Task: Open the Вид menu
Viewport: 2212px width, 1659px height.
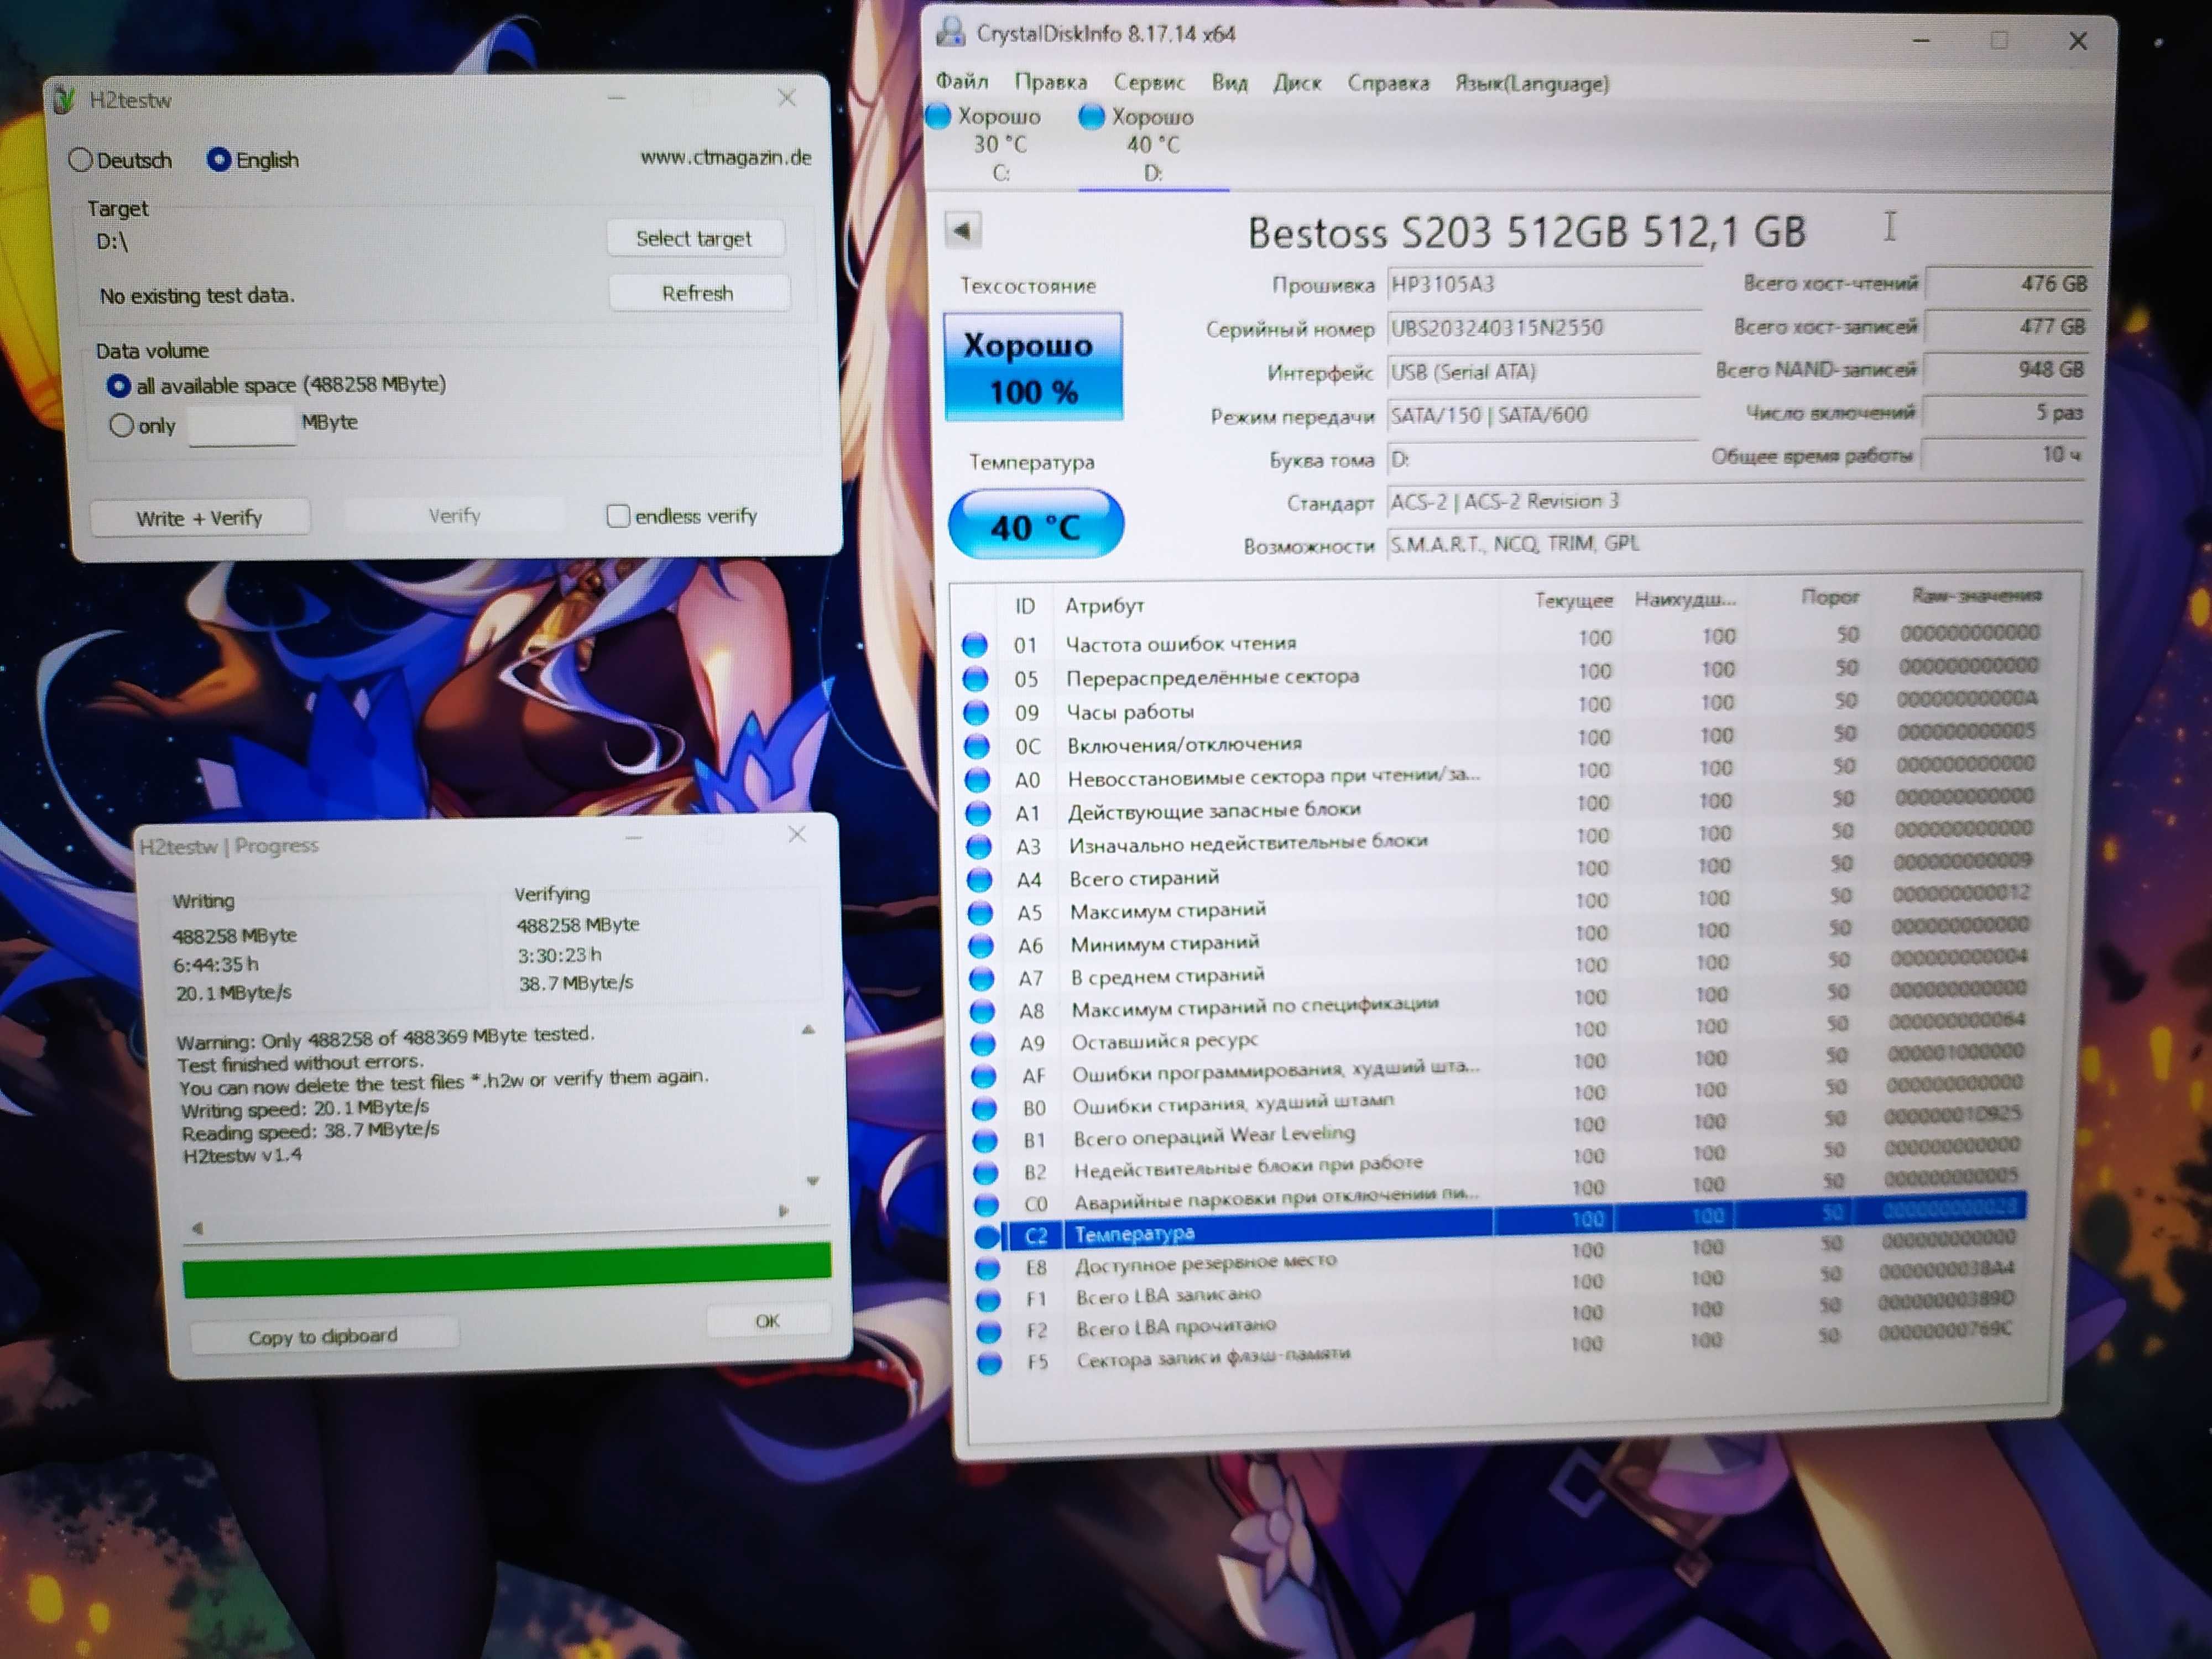Action: click(1229, 83)
